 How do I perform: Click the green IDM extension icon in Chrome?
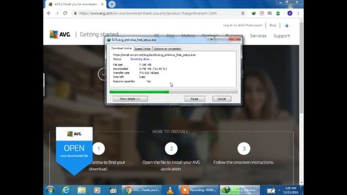[253, 13]
